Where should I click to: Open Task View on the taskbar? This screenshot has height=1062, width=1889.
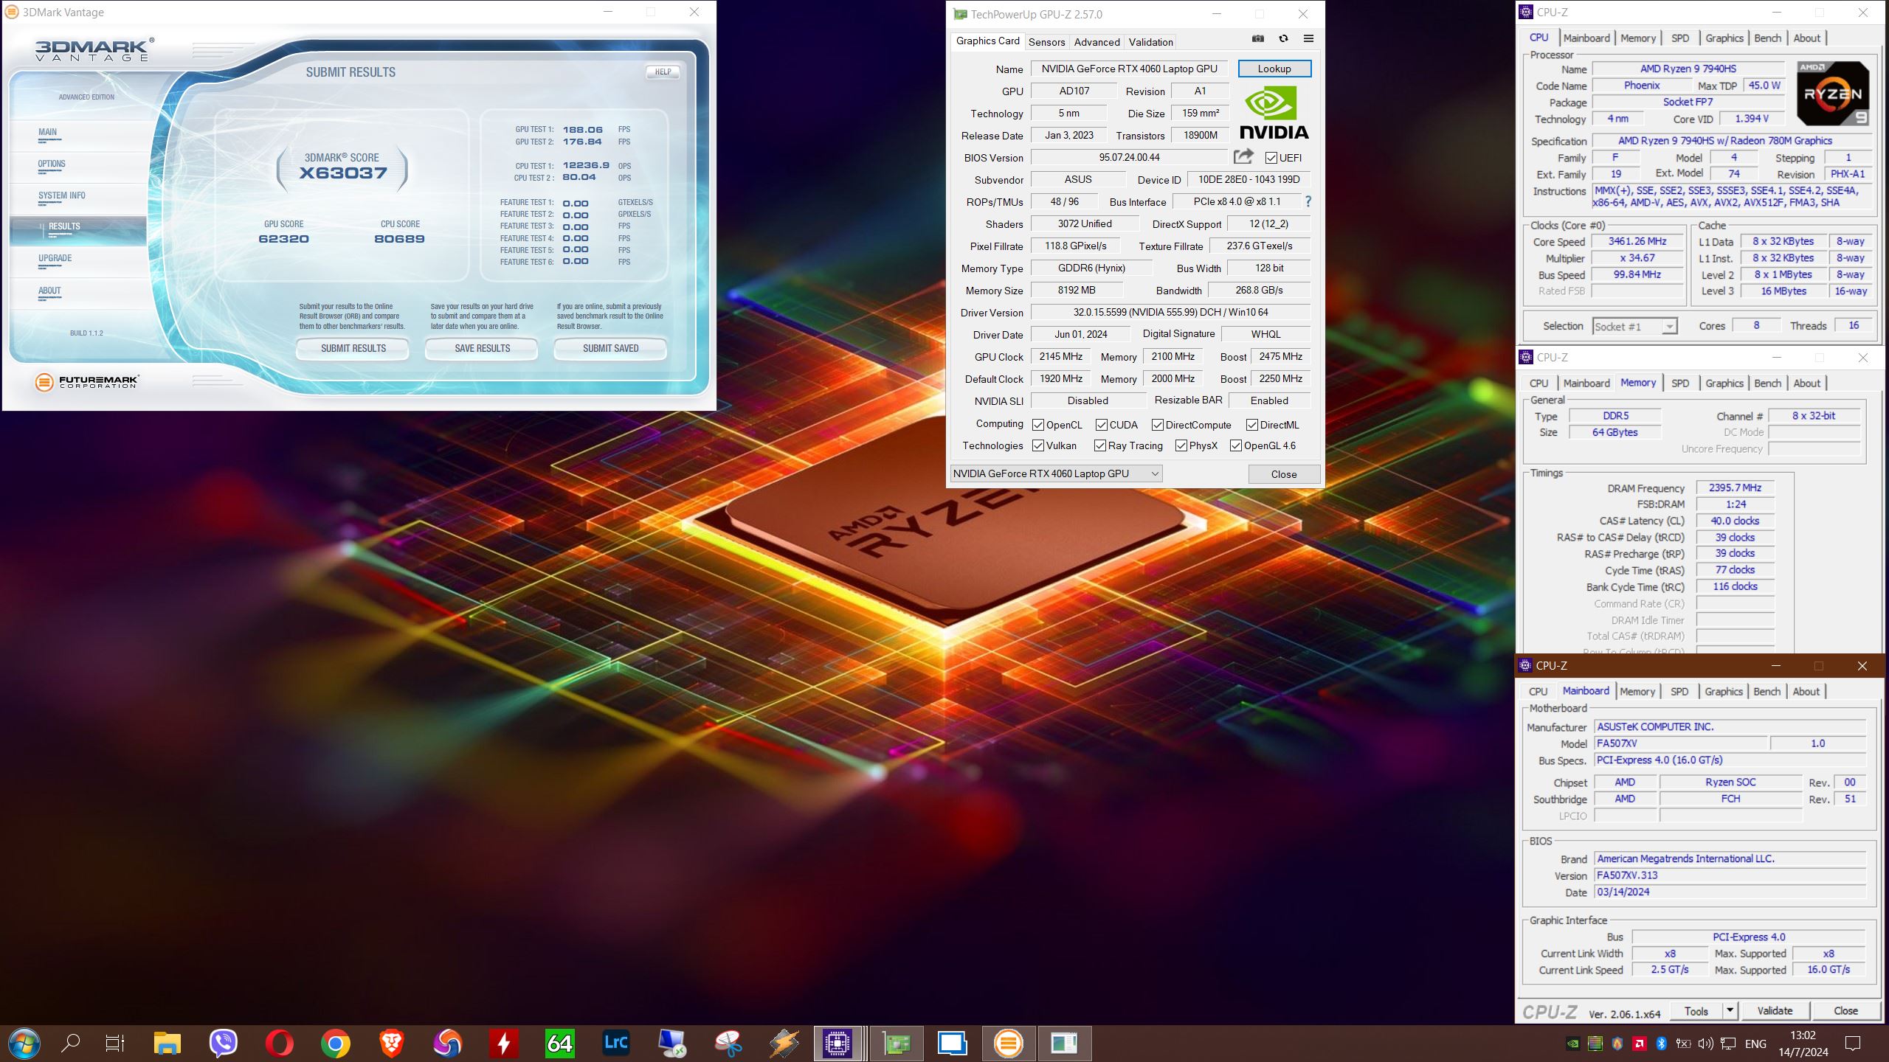click(x=115, y=1043)
